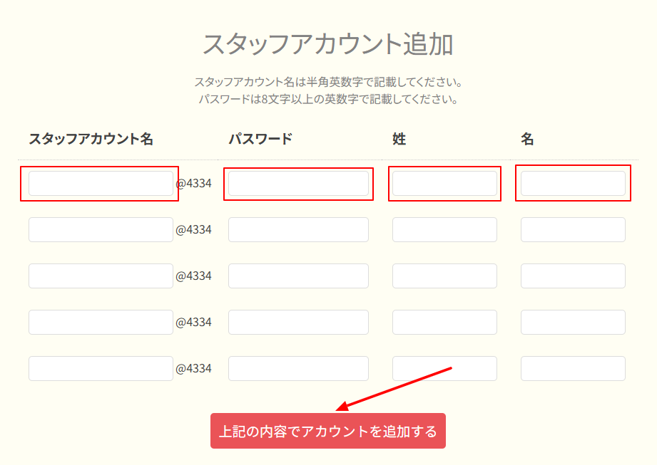Select the third row 名 field
Viewport: 657px width, 465px height.
point(573,276)
